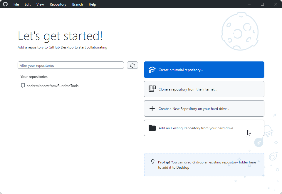Image resolution: width=282 pixels, height=194 pixels.
Task: Click the lightbulb icon in the ProTip box
Action: point(152,162)
